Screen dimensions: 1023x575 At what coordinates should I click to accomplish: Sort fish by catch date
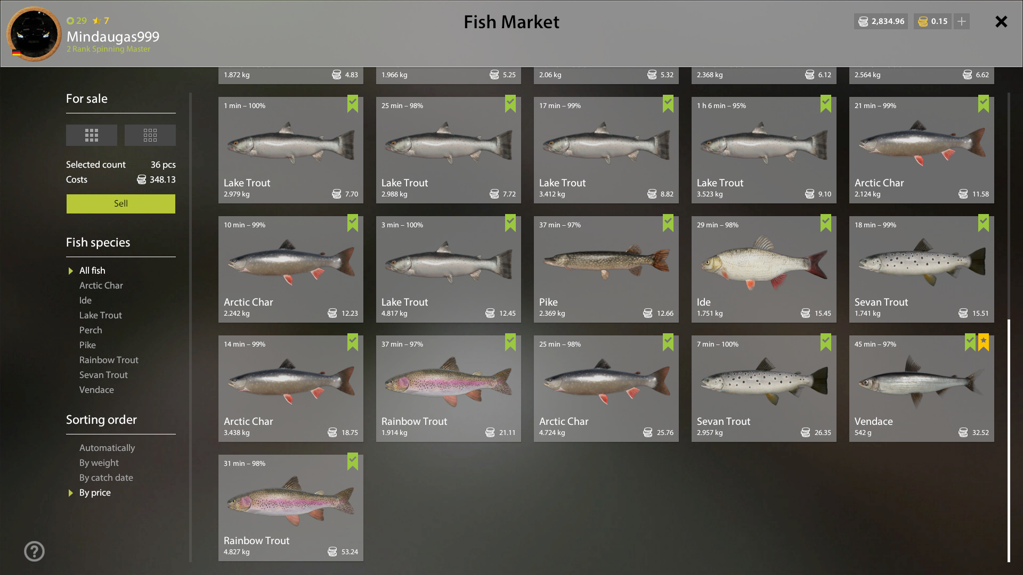(106, 478)
